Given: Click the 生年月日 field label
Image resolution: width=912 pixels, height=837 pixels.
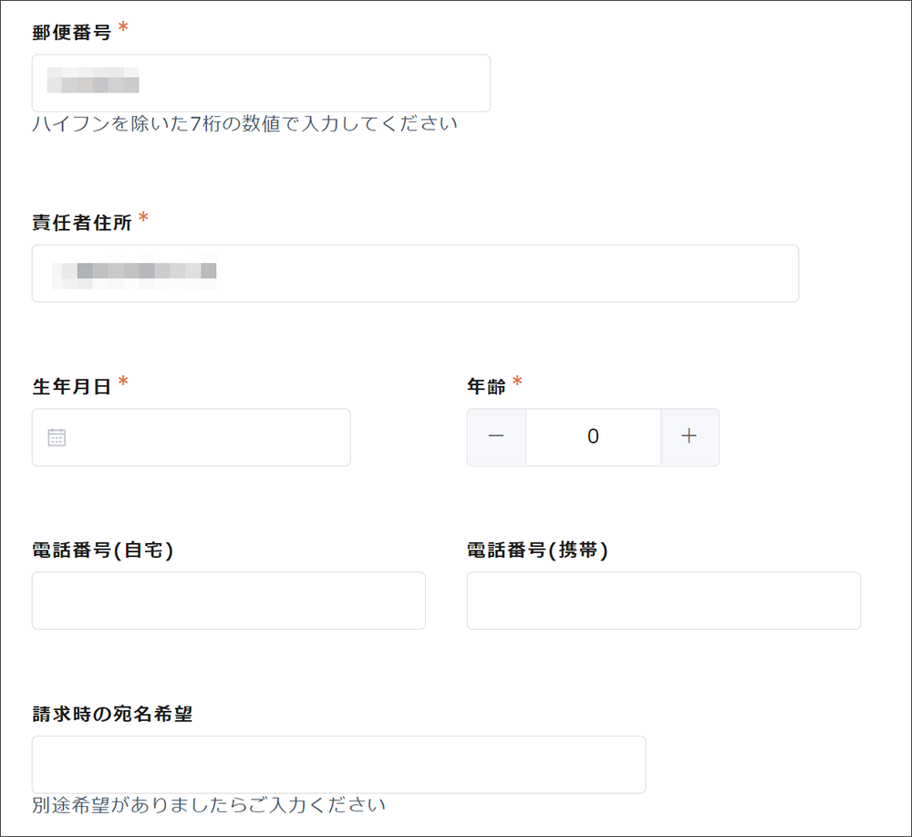Looking at the screenshot, I should click(x=71, y=387).
